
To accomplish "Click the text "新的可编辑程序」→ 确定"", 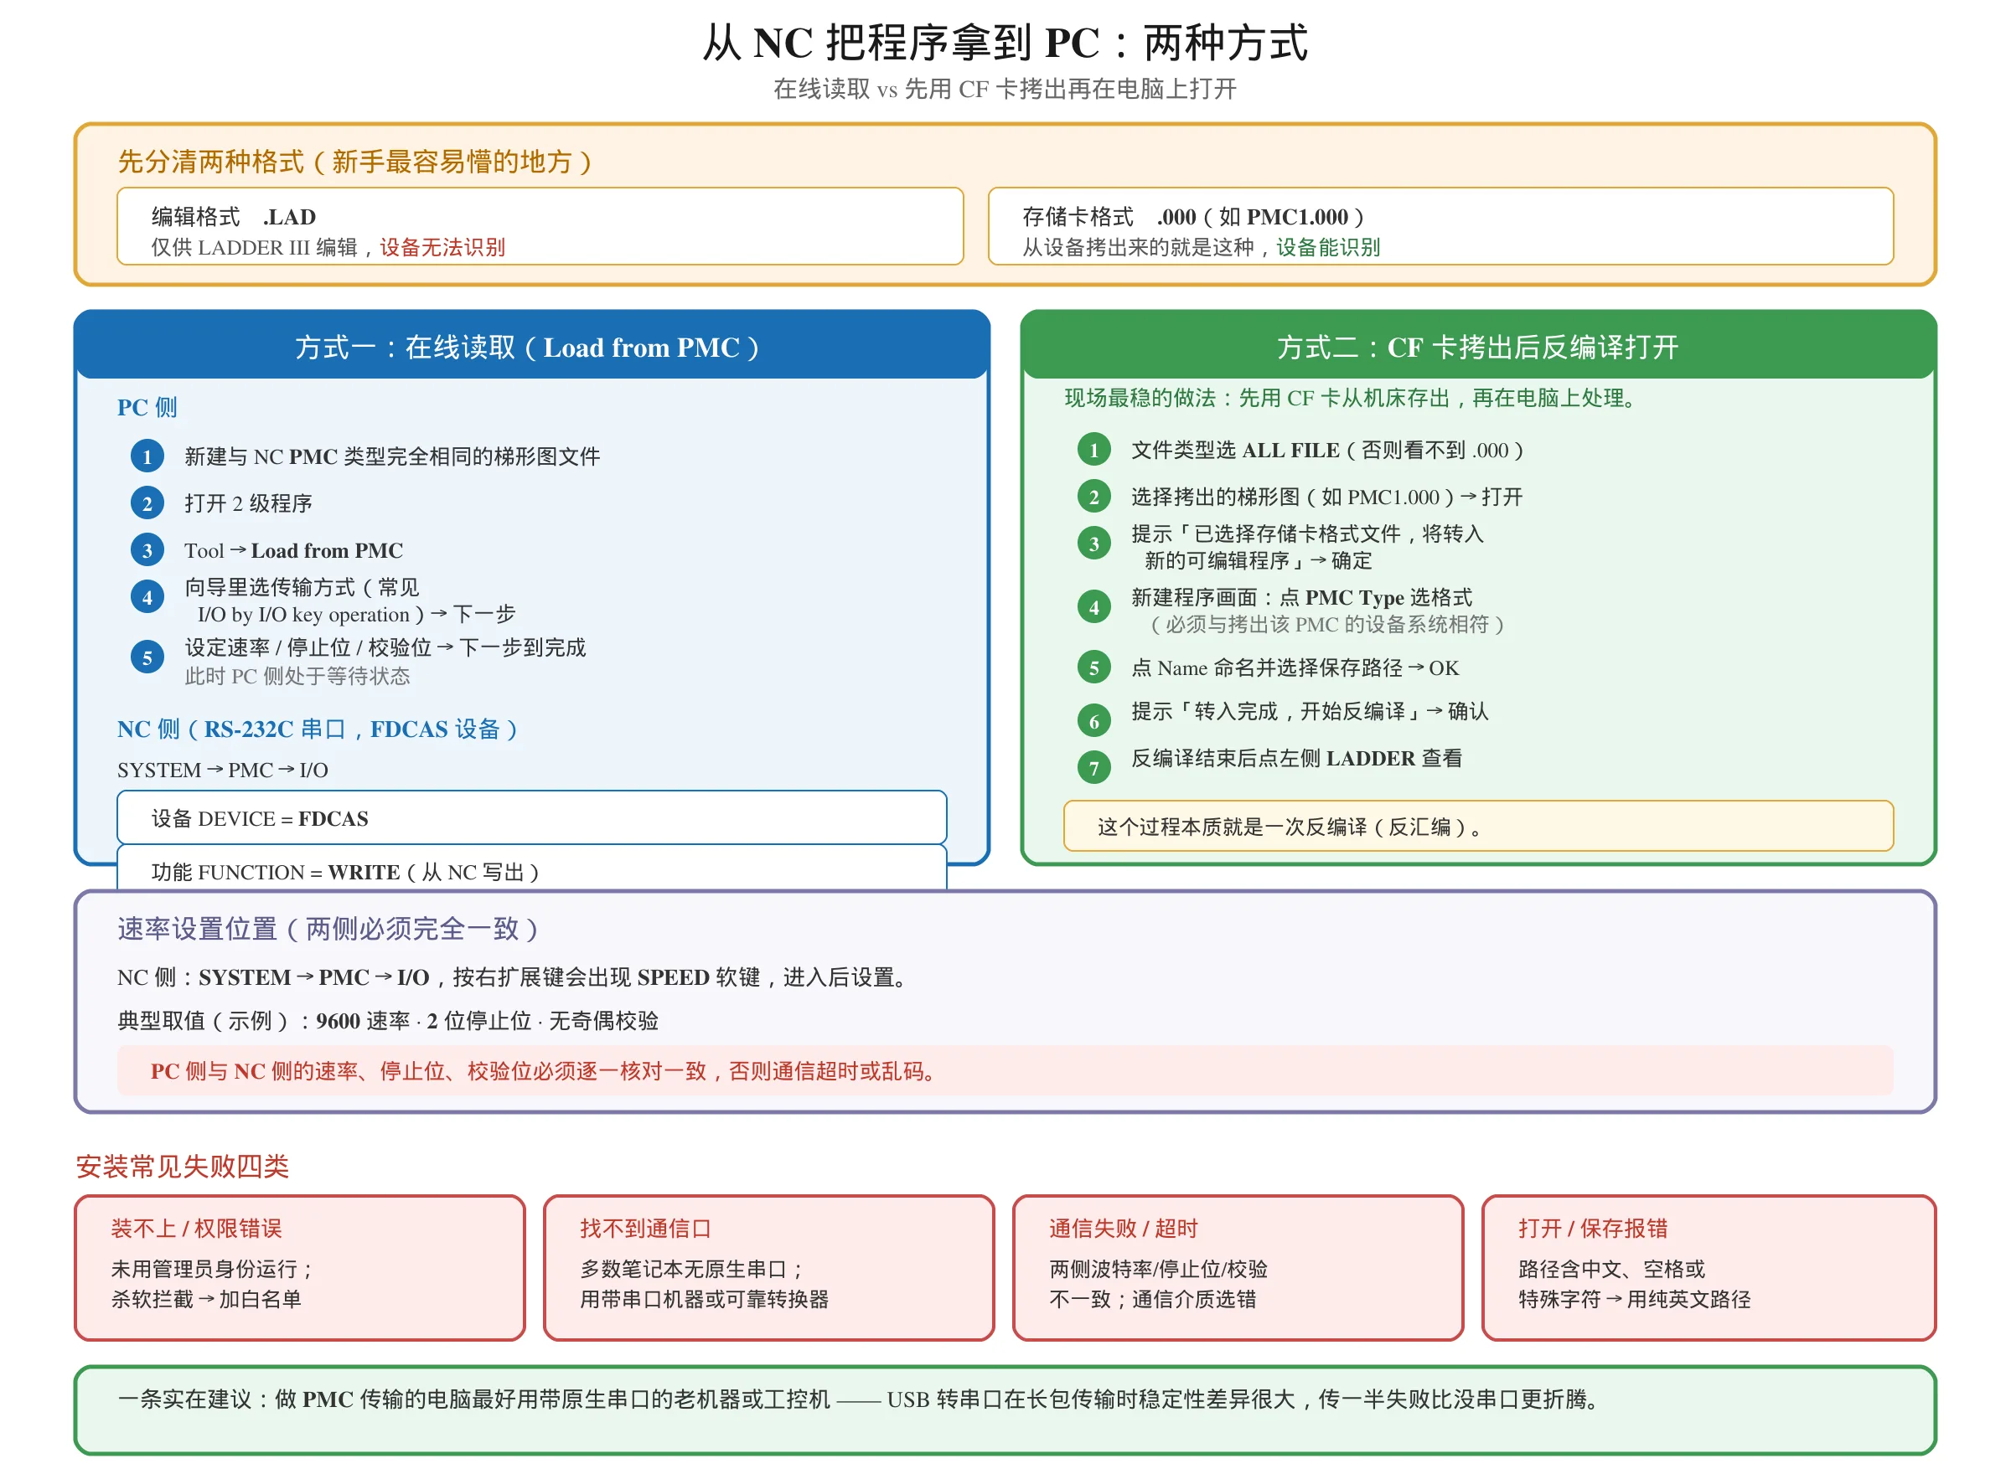I will 1259,561.
